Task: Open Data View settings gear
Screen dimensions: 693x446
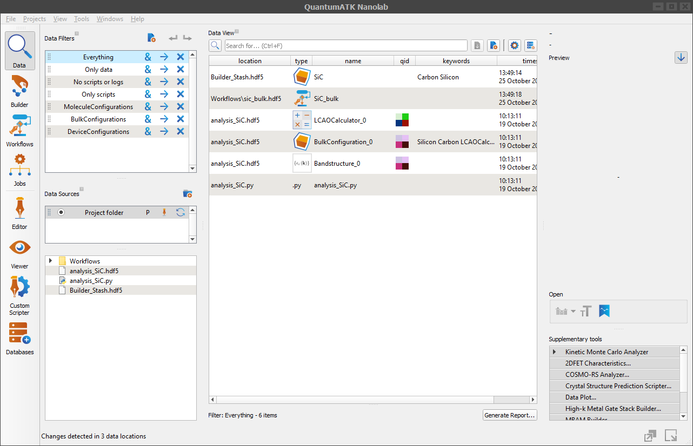Action: 514,45
